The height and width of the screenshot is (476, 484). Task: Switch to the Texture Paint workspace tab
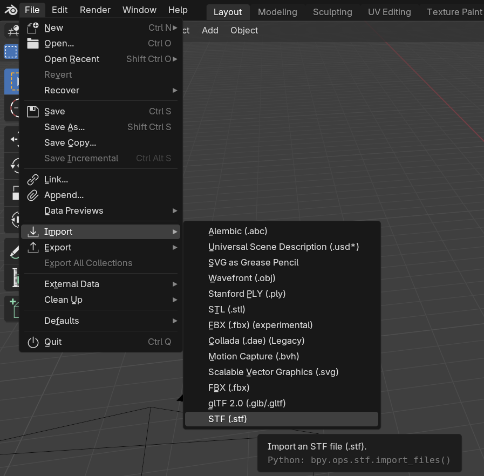point(454,12)
